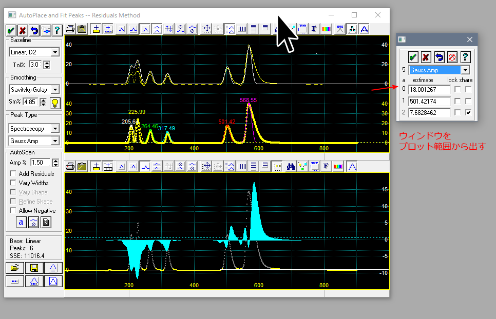Uncheck share box for parameter 2
Image resolution: width=496 pixels, height=319 pixels.
click(x=468, y=112)
